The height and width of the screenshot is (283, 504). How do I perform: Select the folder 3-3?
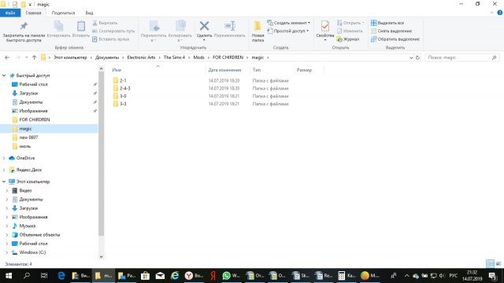coord(123,104)
